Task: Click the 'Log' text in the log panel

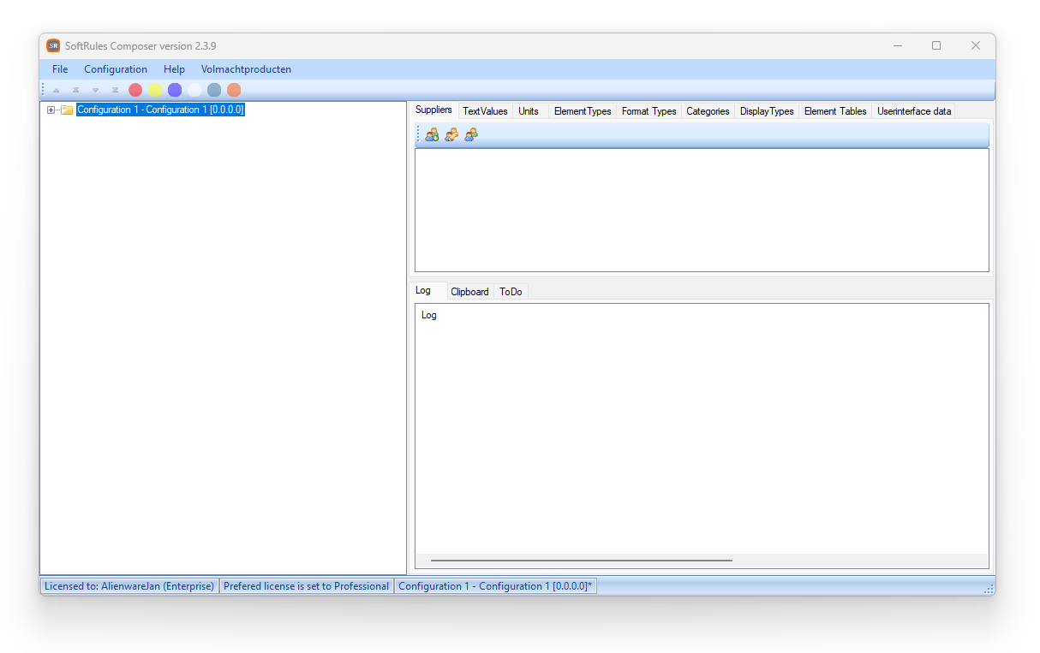Action: coord(429,315)
